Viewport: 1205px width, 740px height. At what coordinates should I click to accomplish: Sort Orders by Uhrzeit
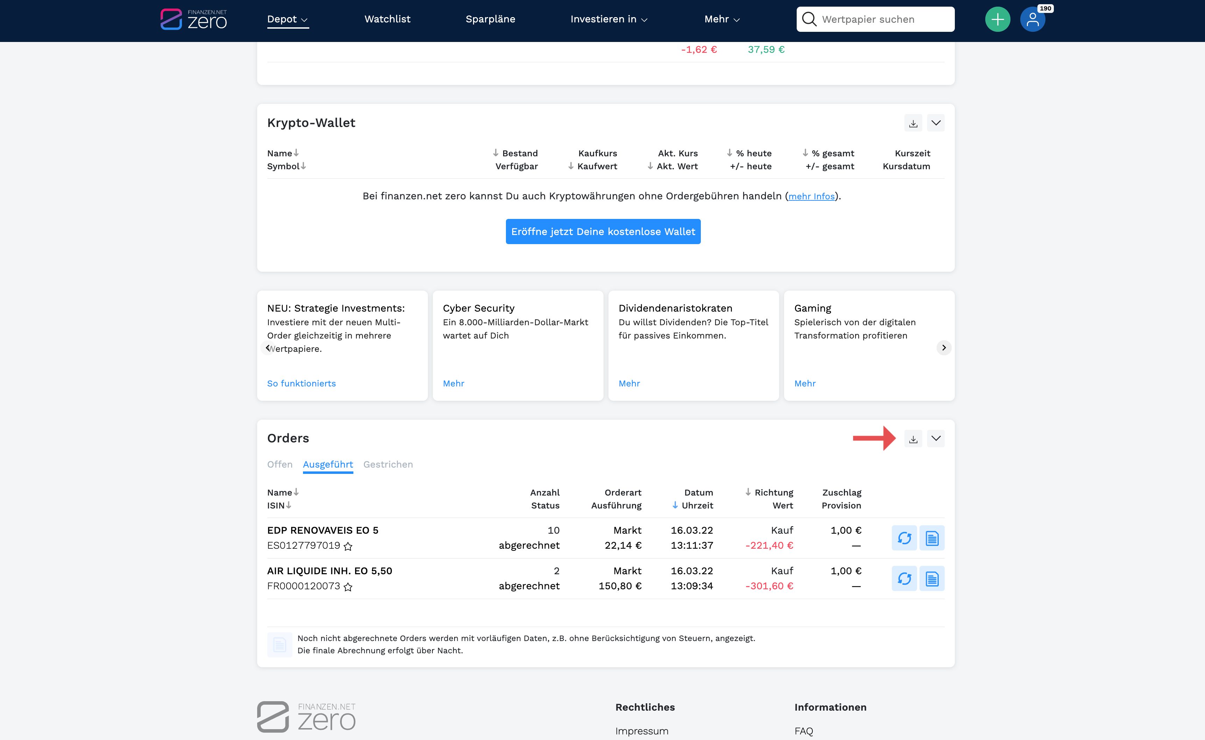click(692, 505)
